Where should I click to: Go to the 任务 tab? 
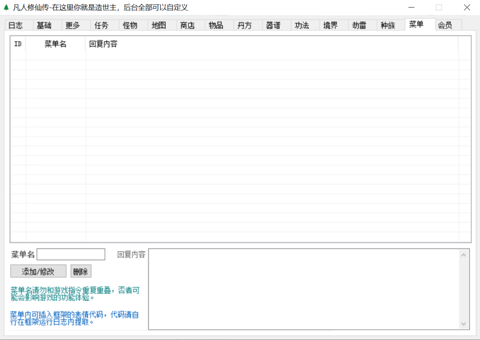point(101,26)
